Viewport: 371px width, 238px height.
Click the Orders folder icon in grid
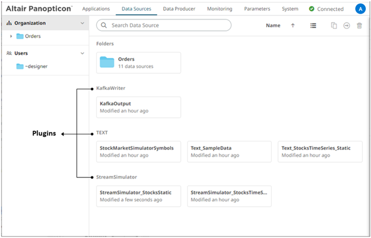[x=107, y=62]
